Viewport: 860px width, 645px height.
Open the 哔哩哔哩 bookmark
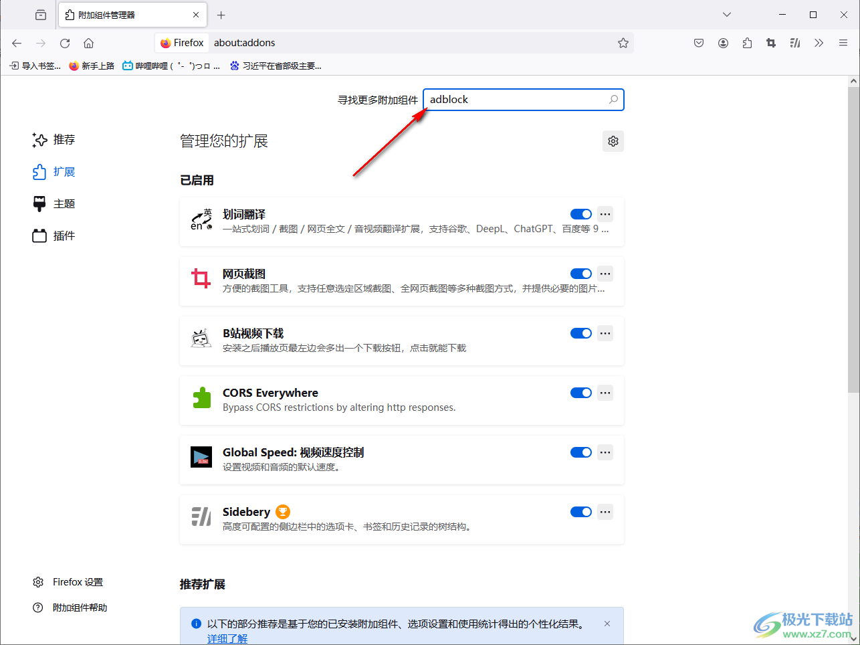coord(171,66)
